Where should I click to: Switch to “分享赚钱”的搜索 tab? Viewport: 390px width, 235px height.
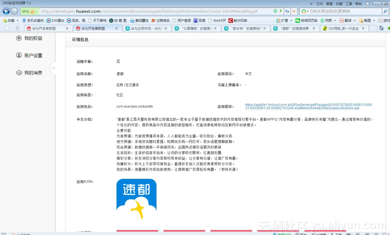click(196, 28)
